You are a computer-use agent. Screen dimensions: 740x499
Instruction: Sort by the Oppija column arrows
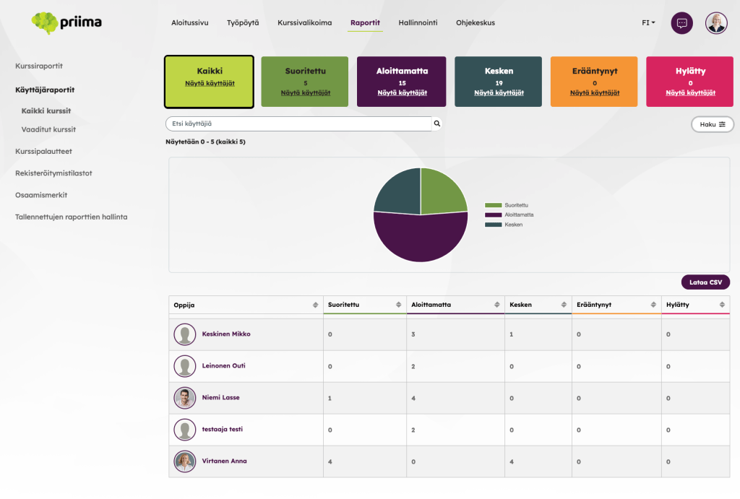tap(315, 305)
